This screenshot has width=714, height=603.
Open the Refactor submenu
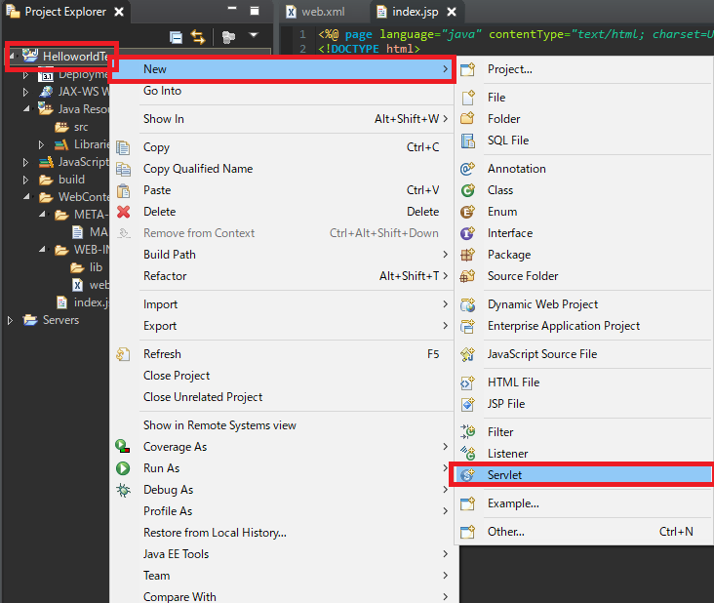282,276
